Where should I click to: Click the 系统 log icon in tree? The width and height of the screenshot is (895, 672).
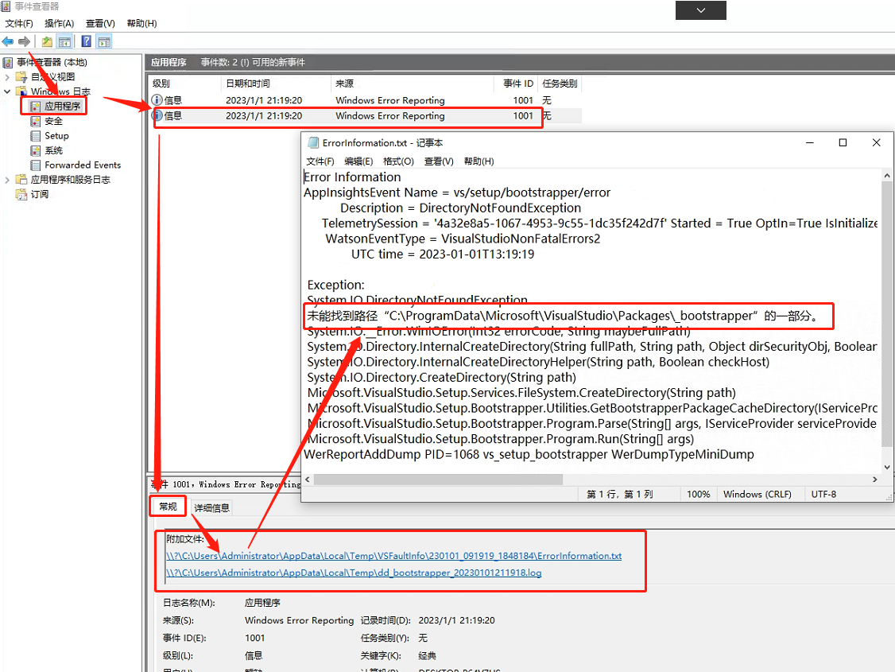(36, 151)
